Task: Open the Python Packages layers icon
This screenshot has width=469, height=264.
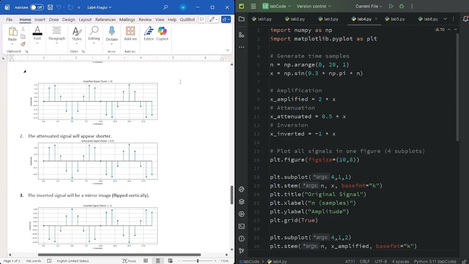Action: (241, 202)
